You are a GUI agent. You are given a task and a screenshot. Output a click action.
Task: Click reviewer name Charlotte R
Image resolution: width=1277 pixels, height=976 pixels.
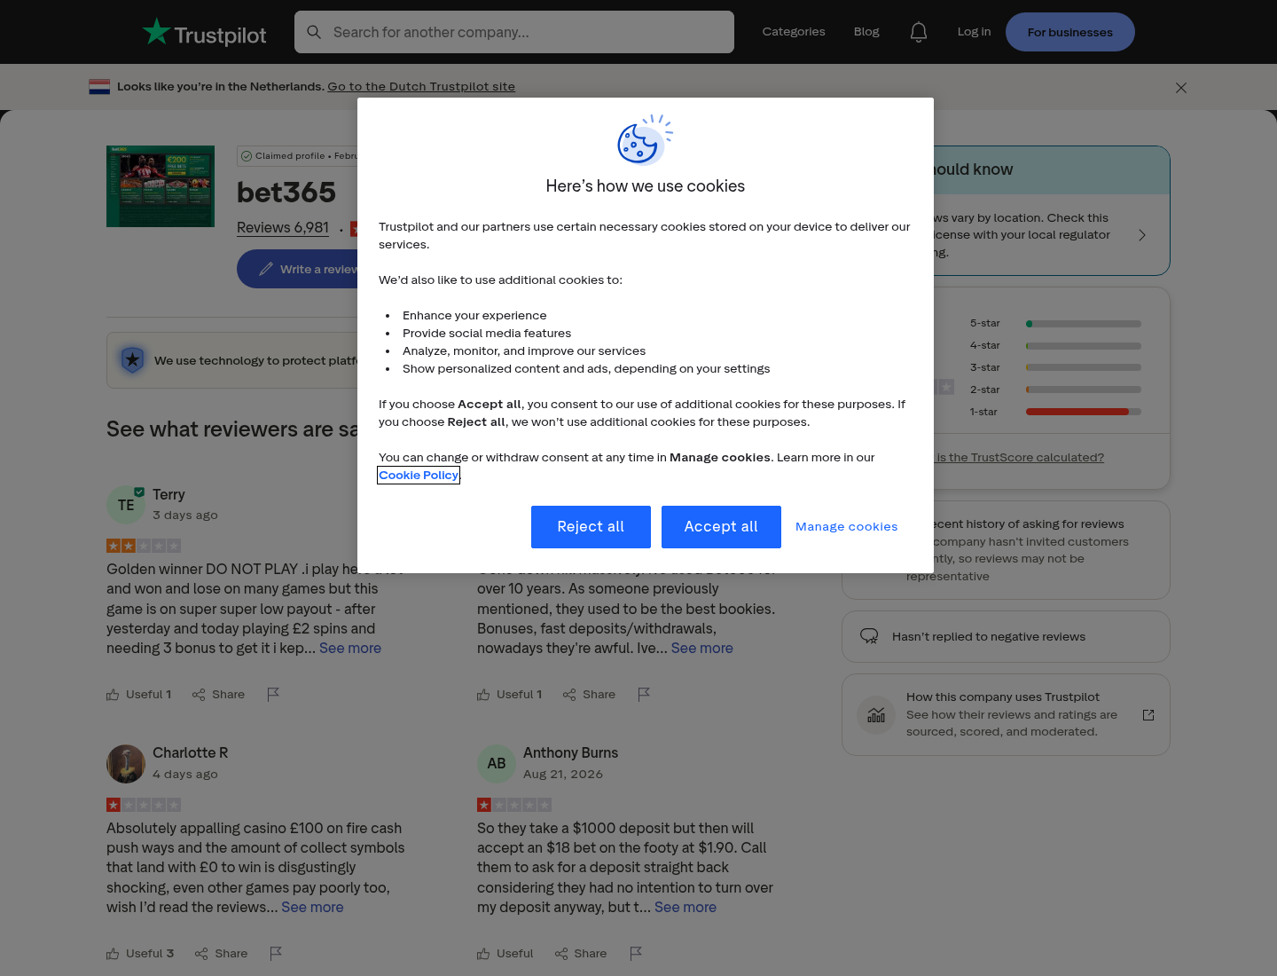191,753
